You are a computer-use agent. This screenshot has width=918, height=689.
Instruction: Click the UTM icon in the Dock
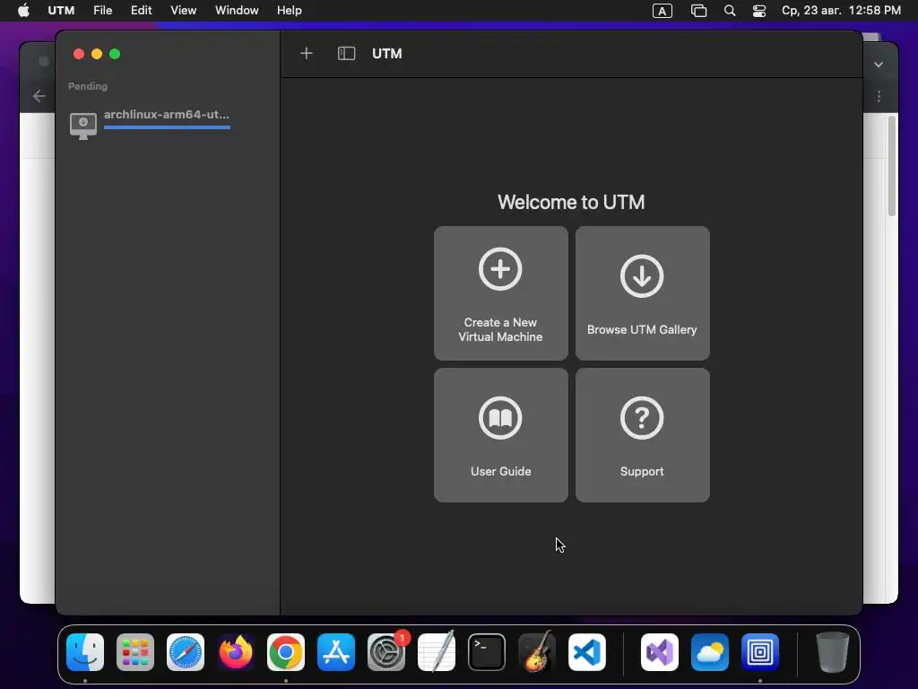(x=760, y=651)
